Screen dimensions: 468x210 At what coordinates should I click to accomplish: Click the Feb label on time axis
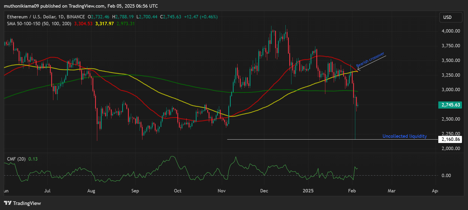tap(352, 191)
